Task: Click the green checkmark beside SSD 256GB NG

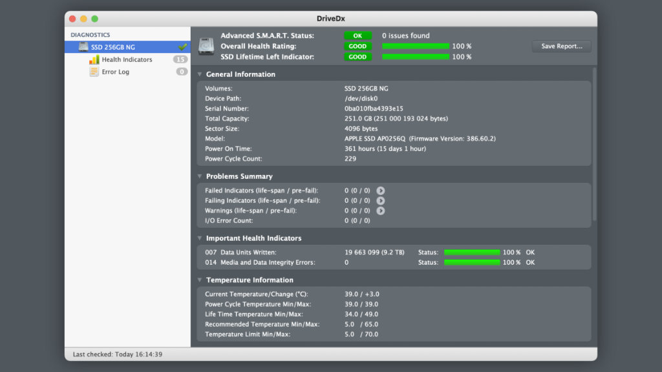Action: pos(182,47)
